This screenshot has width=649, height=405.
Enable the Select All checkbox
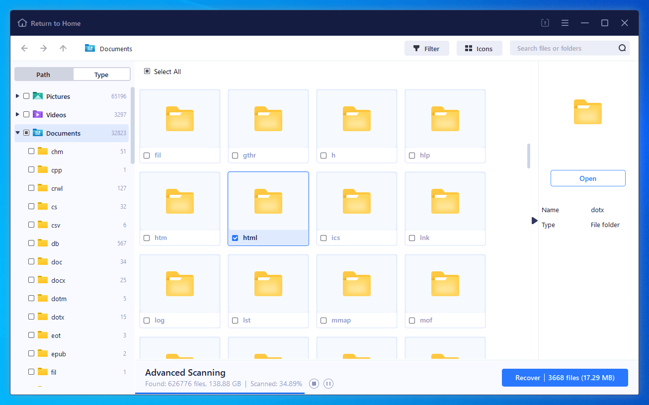point(147,71)
